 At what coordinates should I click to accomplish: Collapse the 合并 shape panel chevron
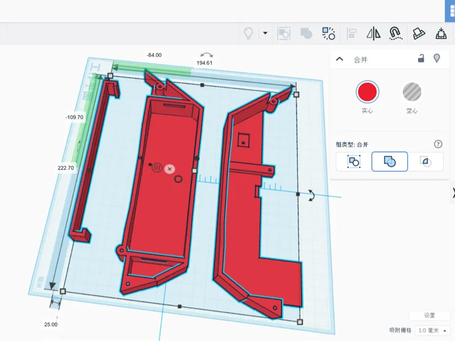click(x=340, y=59)
